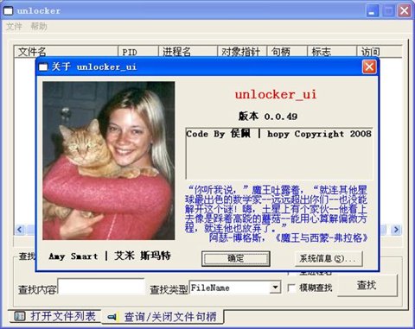This screenshot has height=329, width=415.
Task: Click the 查找 button
Action: coord(367,285)
